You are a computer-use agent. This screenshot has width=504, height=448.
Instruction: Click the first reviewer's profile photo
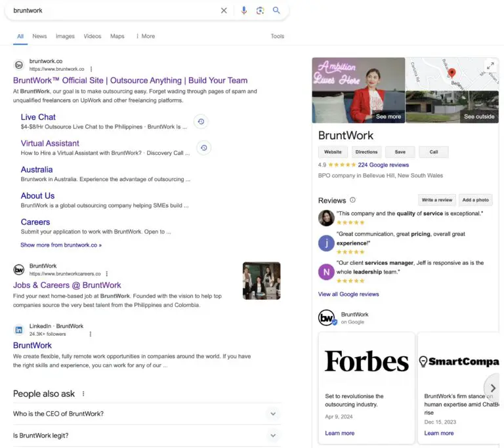(326, 218)
